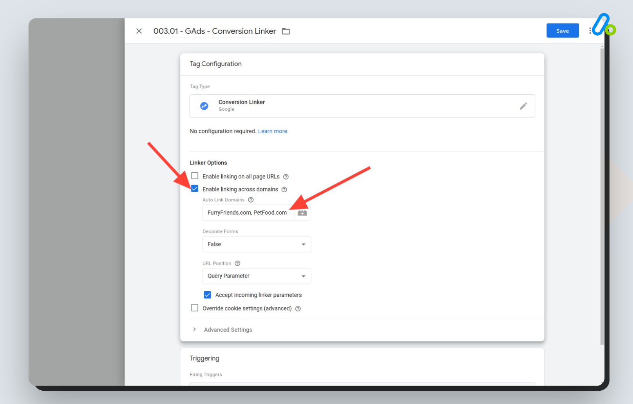Toggle Accept incoming linker parameters checkbox
Image resolution: width=633 pixels, height=404 pixels.
point(208,295)
